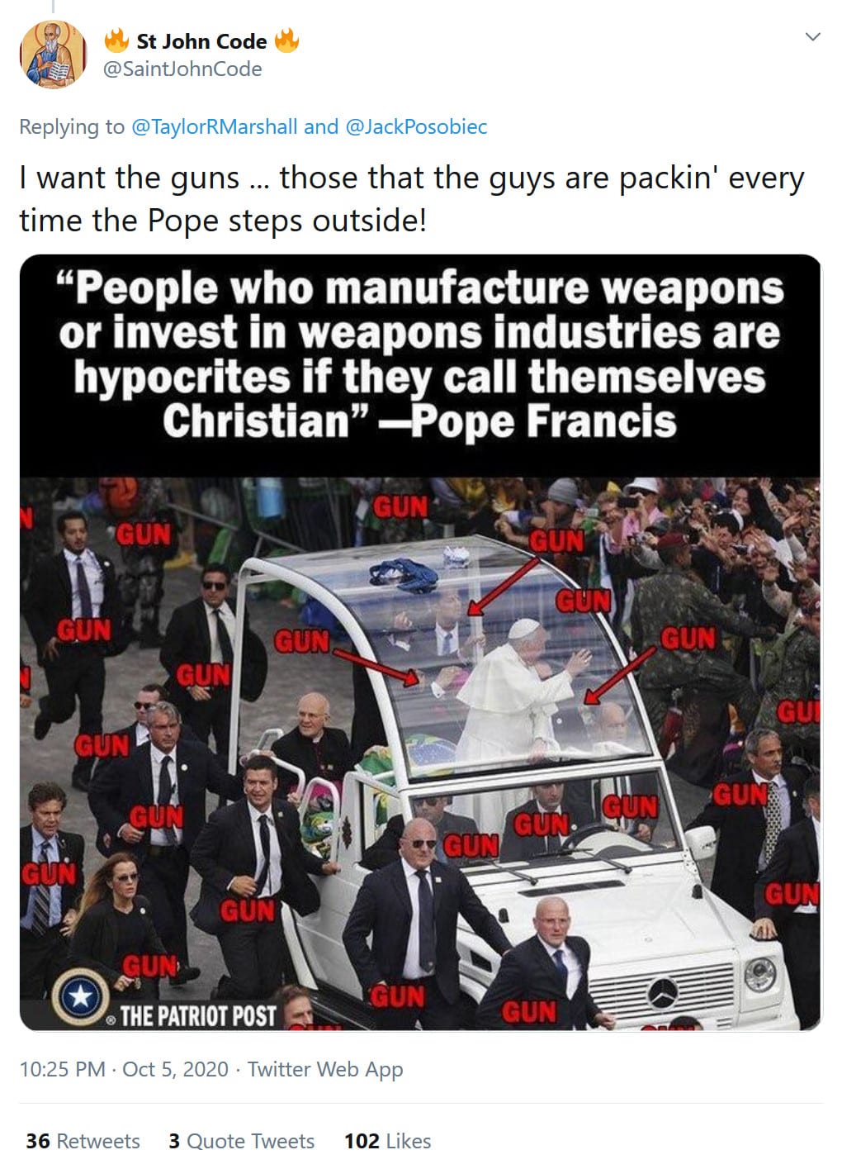Viewport: 842px width, 1169px height.
Task: Open the @SaintJohnCode handle
Action: 182,69
